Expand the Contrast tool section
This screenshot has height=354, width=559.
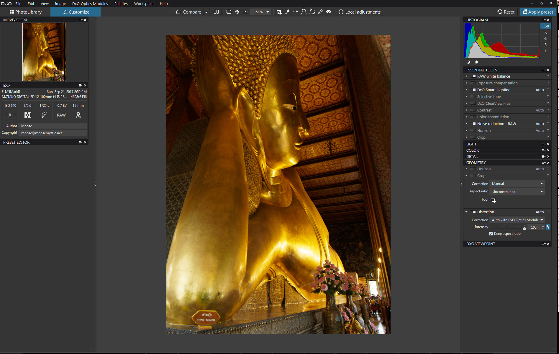[466, 110]
